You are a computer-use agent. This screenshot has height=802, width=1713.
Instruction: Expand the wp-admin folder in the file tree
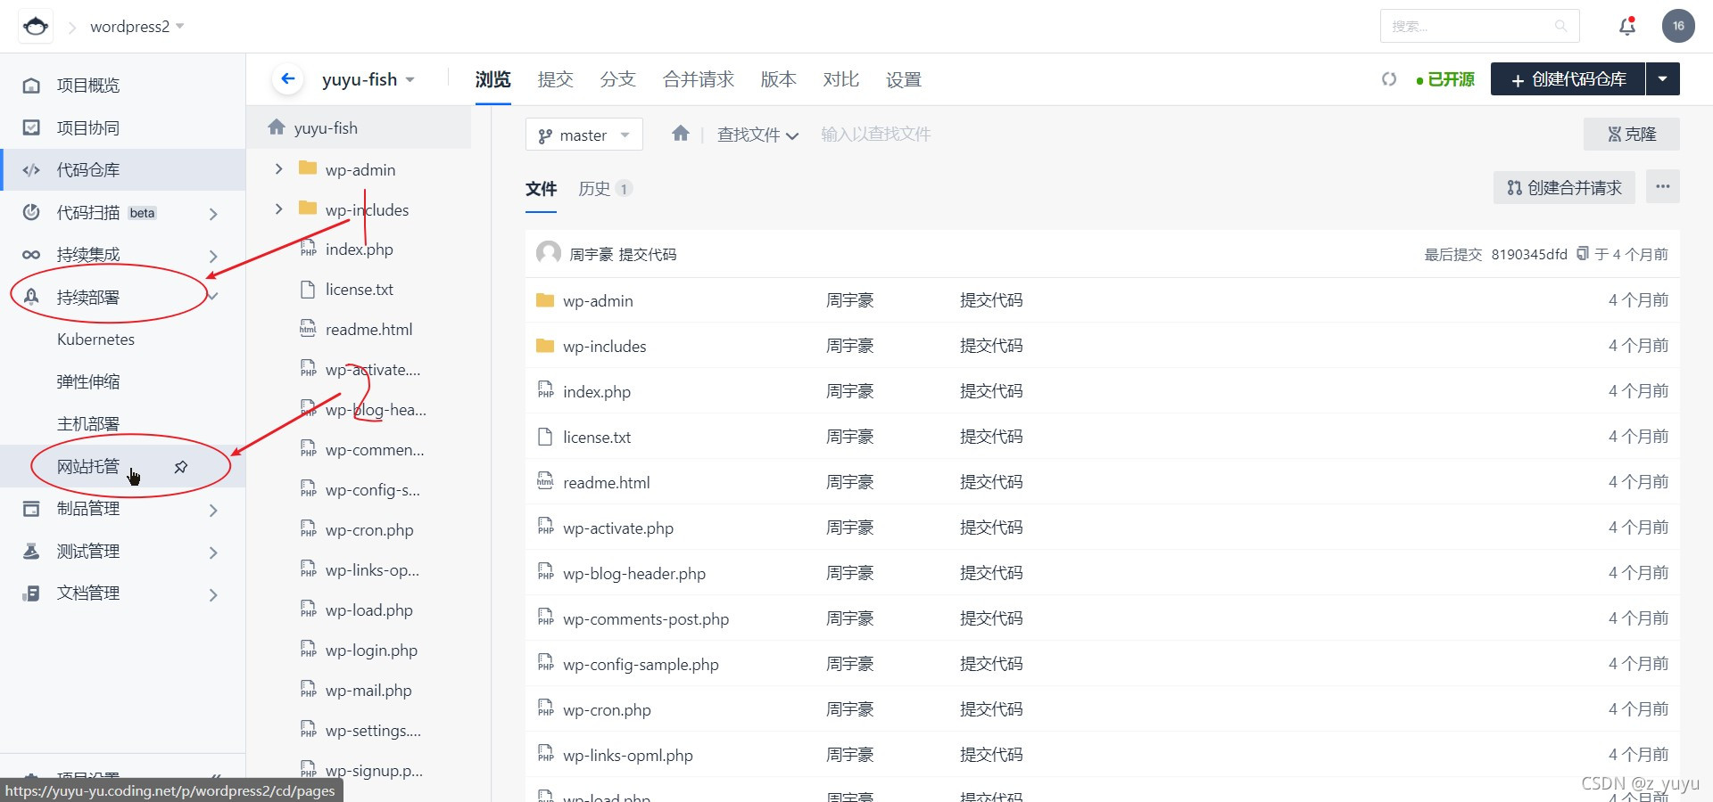tap(278, 169)
